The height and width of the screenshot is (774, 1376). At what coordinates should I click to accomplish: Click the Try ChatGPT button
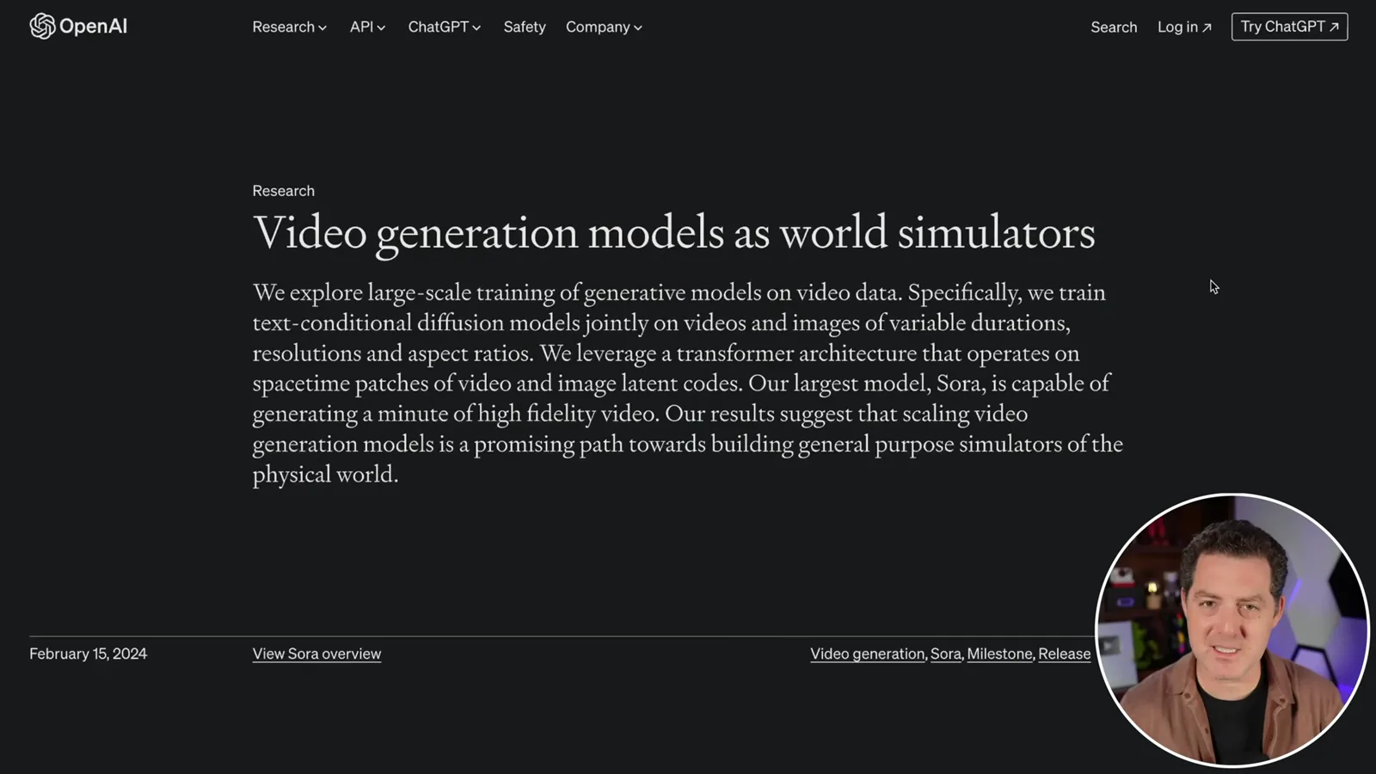click(1289, 27)
